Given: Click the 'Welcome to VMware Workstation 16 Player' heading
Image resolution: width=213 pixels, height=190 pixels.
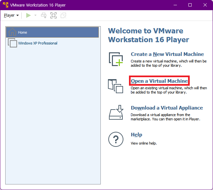Looking at the screenshot, I should pos(148,35).
